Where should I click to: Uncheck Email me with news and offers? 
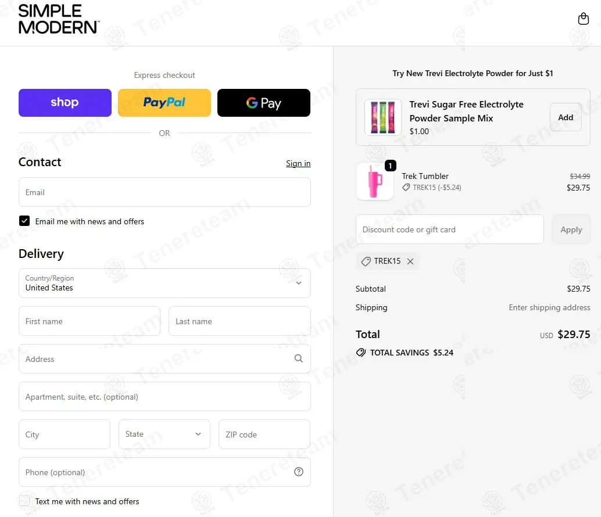24,221
